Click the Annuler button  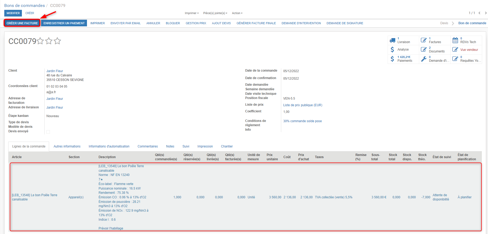pyautogui.click(x=153, y=23)
